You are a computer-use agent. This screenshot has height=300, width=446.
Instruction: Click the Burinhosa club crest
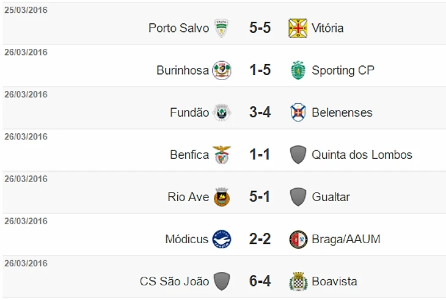[x=221, y=70]
